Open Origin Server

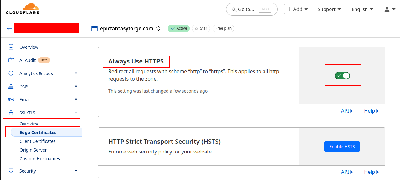33,150
